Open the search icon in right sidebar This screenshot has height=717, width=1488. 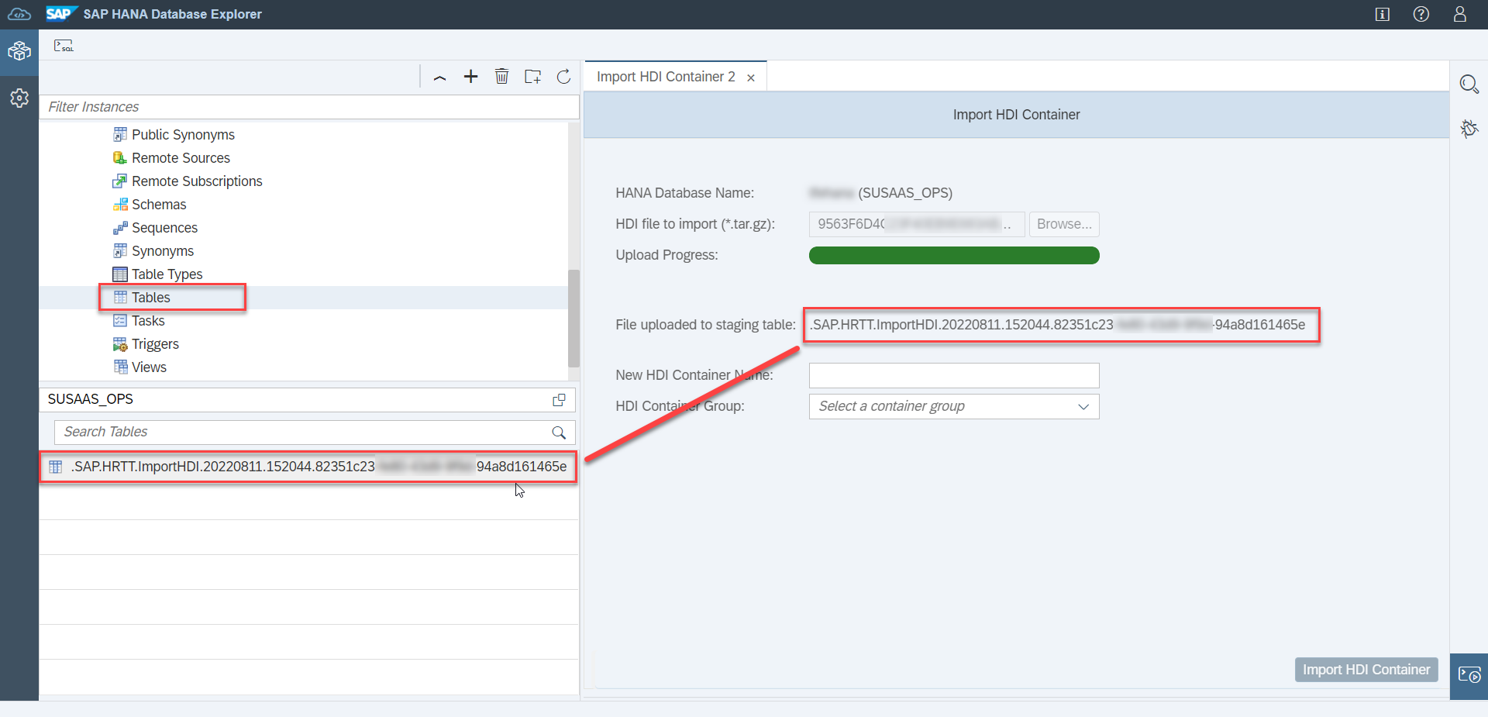[x=1469, y=84]
